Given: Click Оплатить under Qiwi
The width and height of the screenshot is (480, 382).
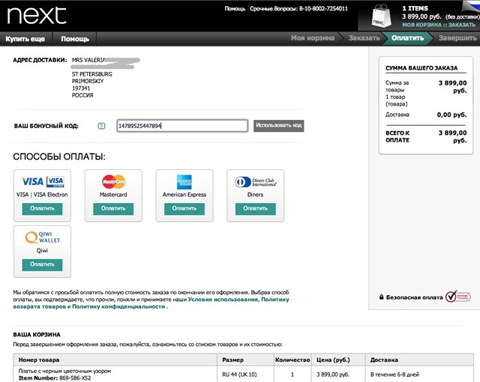Looking at the screenshot, I should click(x=42, y=264).
